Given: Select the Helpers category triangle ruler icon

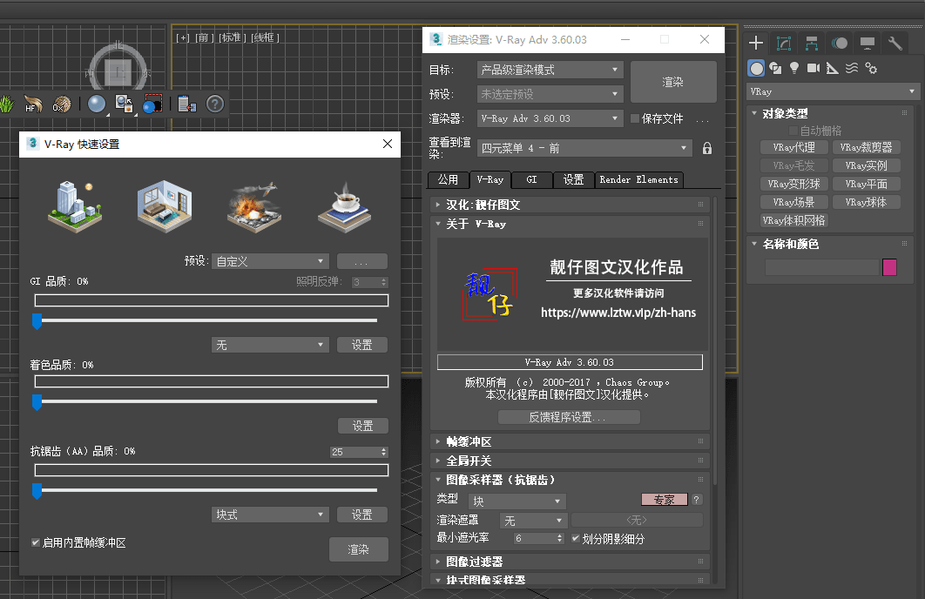Looking at the screenshot, I should point(833,69).
